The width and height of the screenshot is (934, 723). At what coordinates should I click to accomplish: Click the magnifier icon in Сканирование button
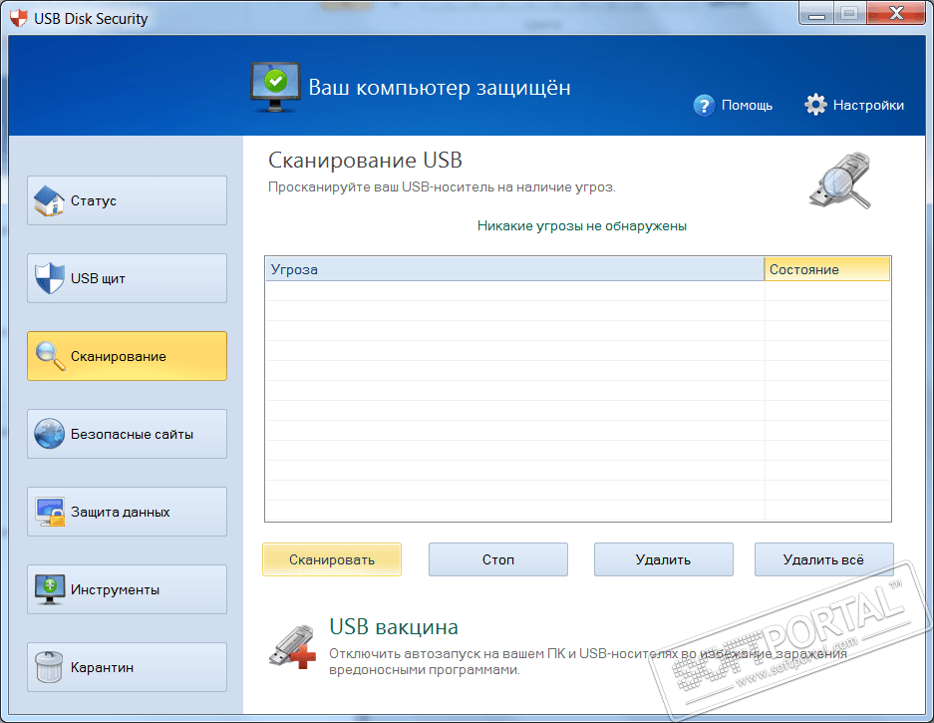tap(50, 356)
